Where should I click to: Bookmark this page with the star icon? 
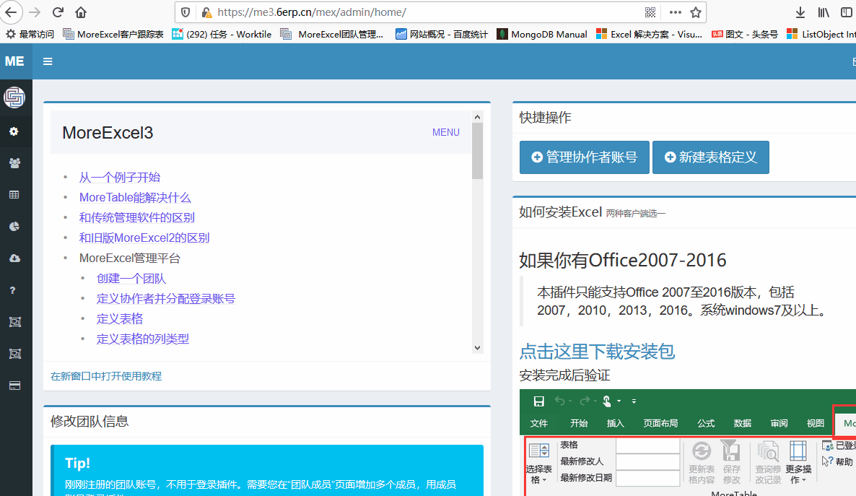pos(695,12)
